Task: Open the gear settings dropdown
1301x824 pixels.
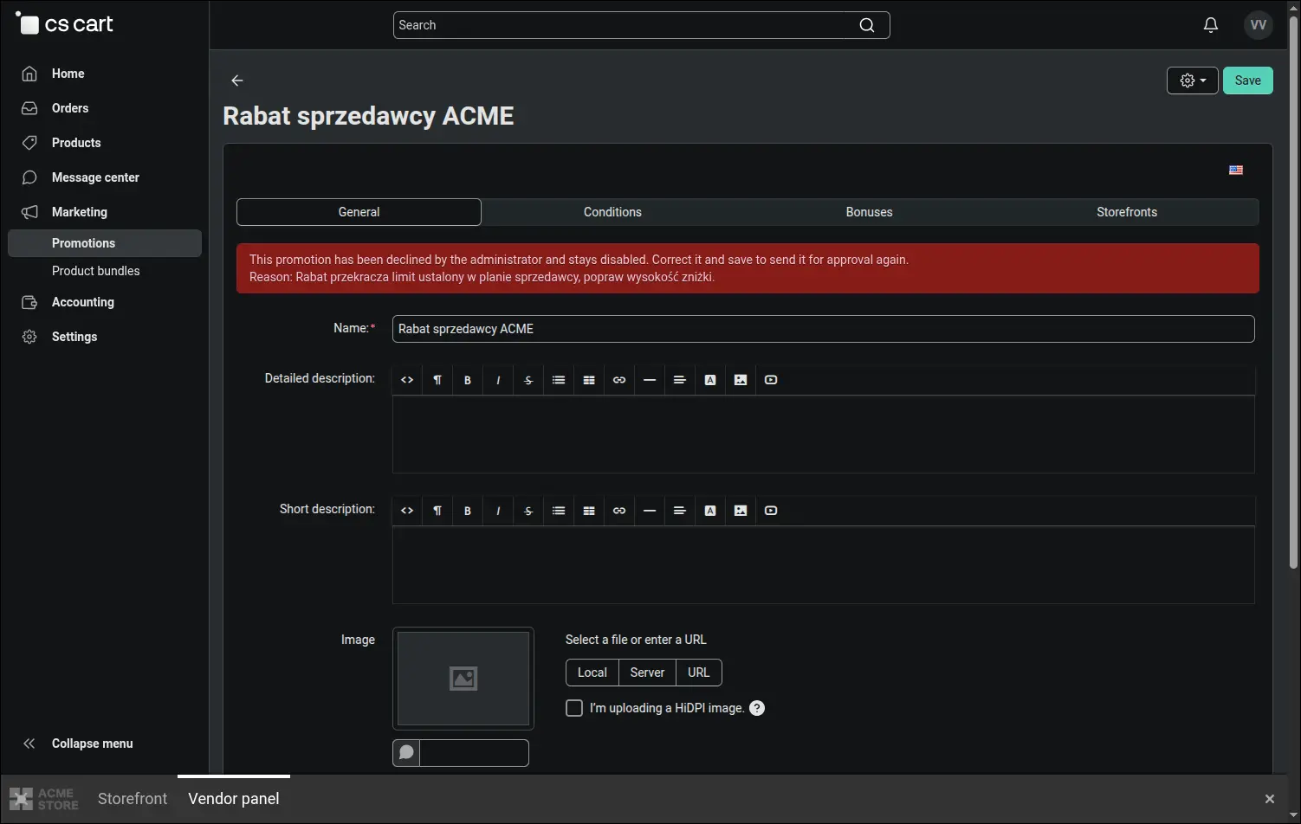Action: (x=1193, y=80)
